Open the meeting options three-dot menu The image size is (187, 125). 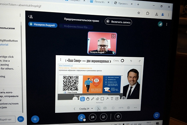click(x=167, y=24)
